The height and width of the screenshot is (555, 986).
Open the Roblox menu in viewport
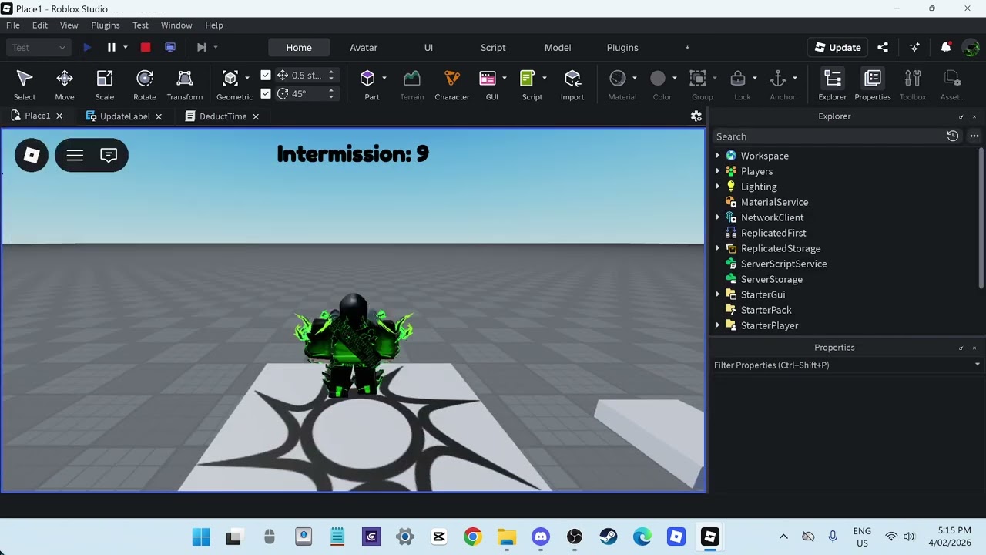pyautogui.click(x=32, y=155)
